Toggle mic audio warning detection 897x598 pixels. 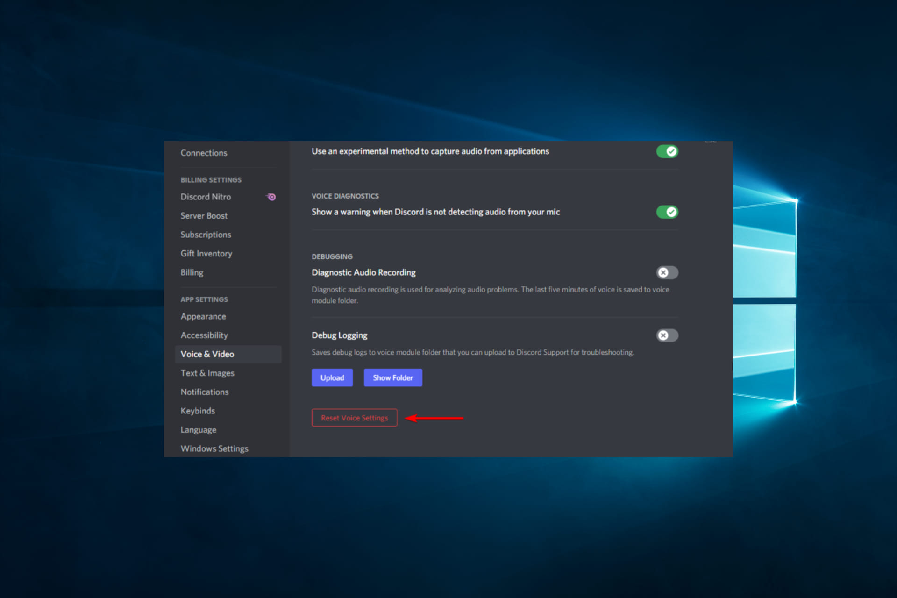click(668, 211)
